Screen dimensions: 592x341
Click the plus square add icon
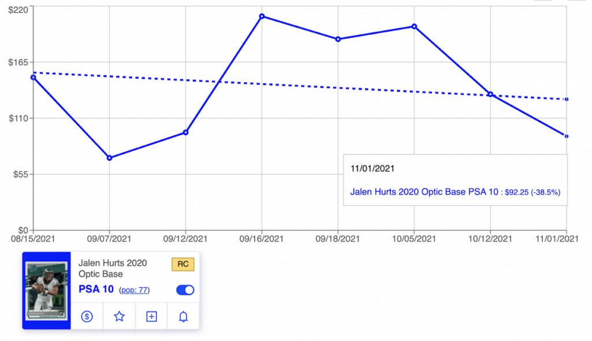[151, 316]
